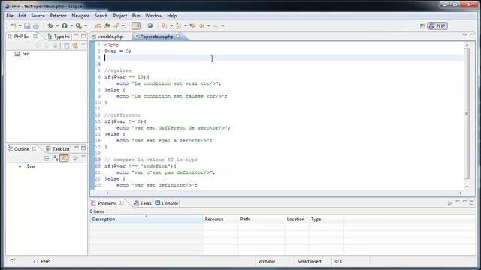Open the Forward history dropdown arrow
The image size is (481, 270).
click(x=223, y=26)
